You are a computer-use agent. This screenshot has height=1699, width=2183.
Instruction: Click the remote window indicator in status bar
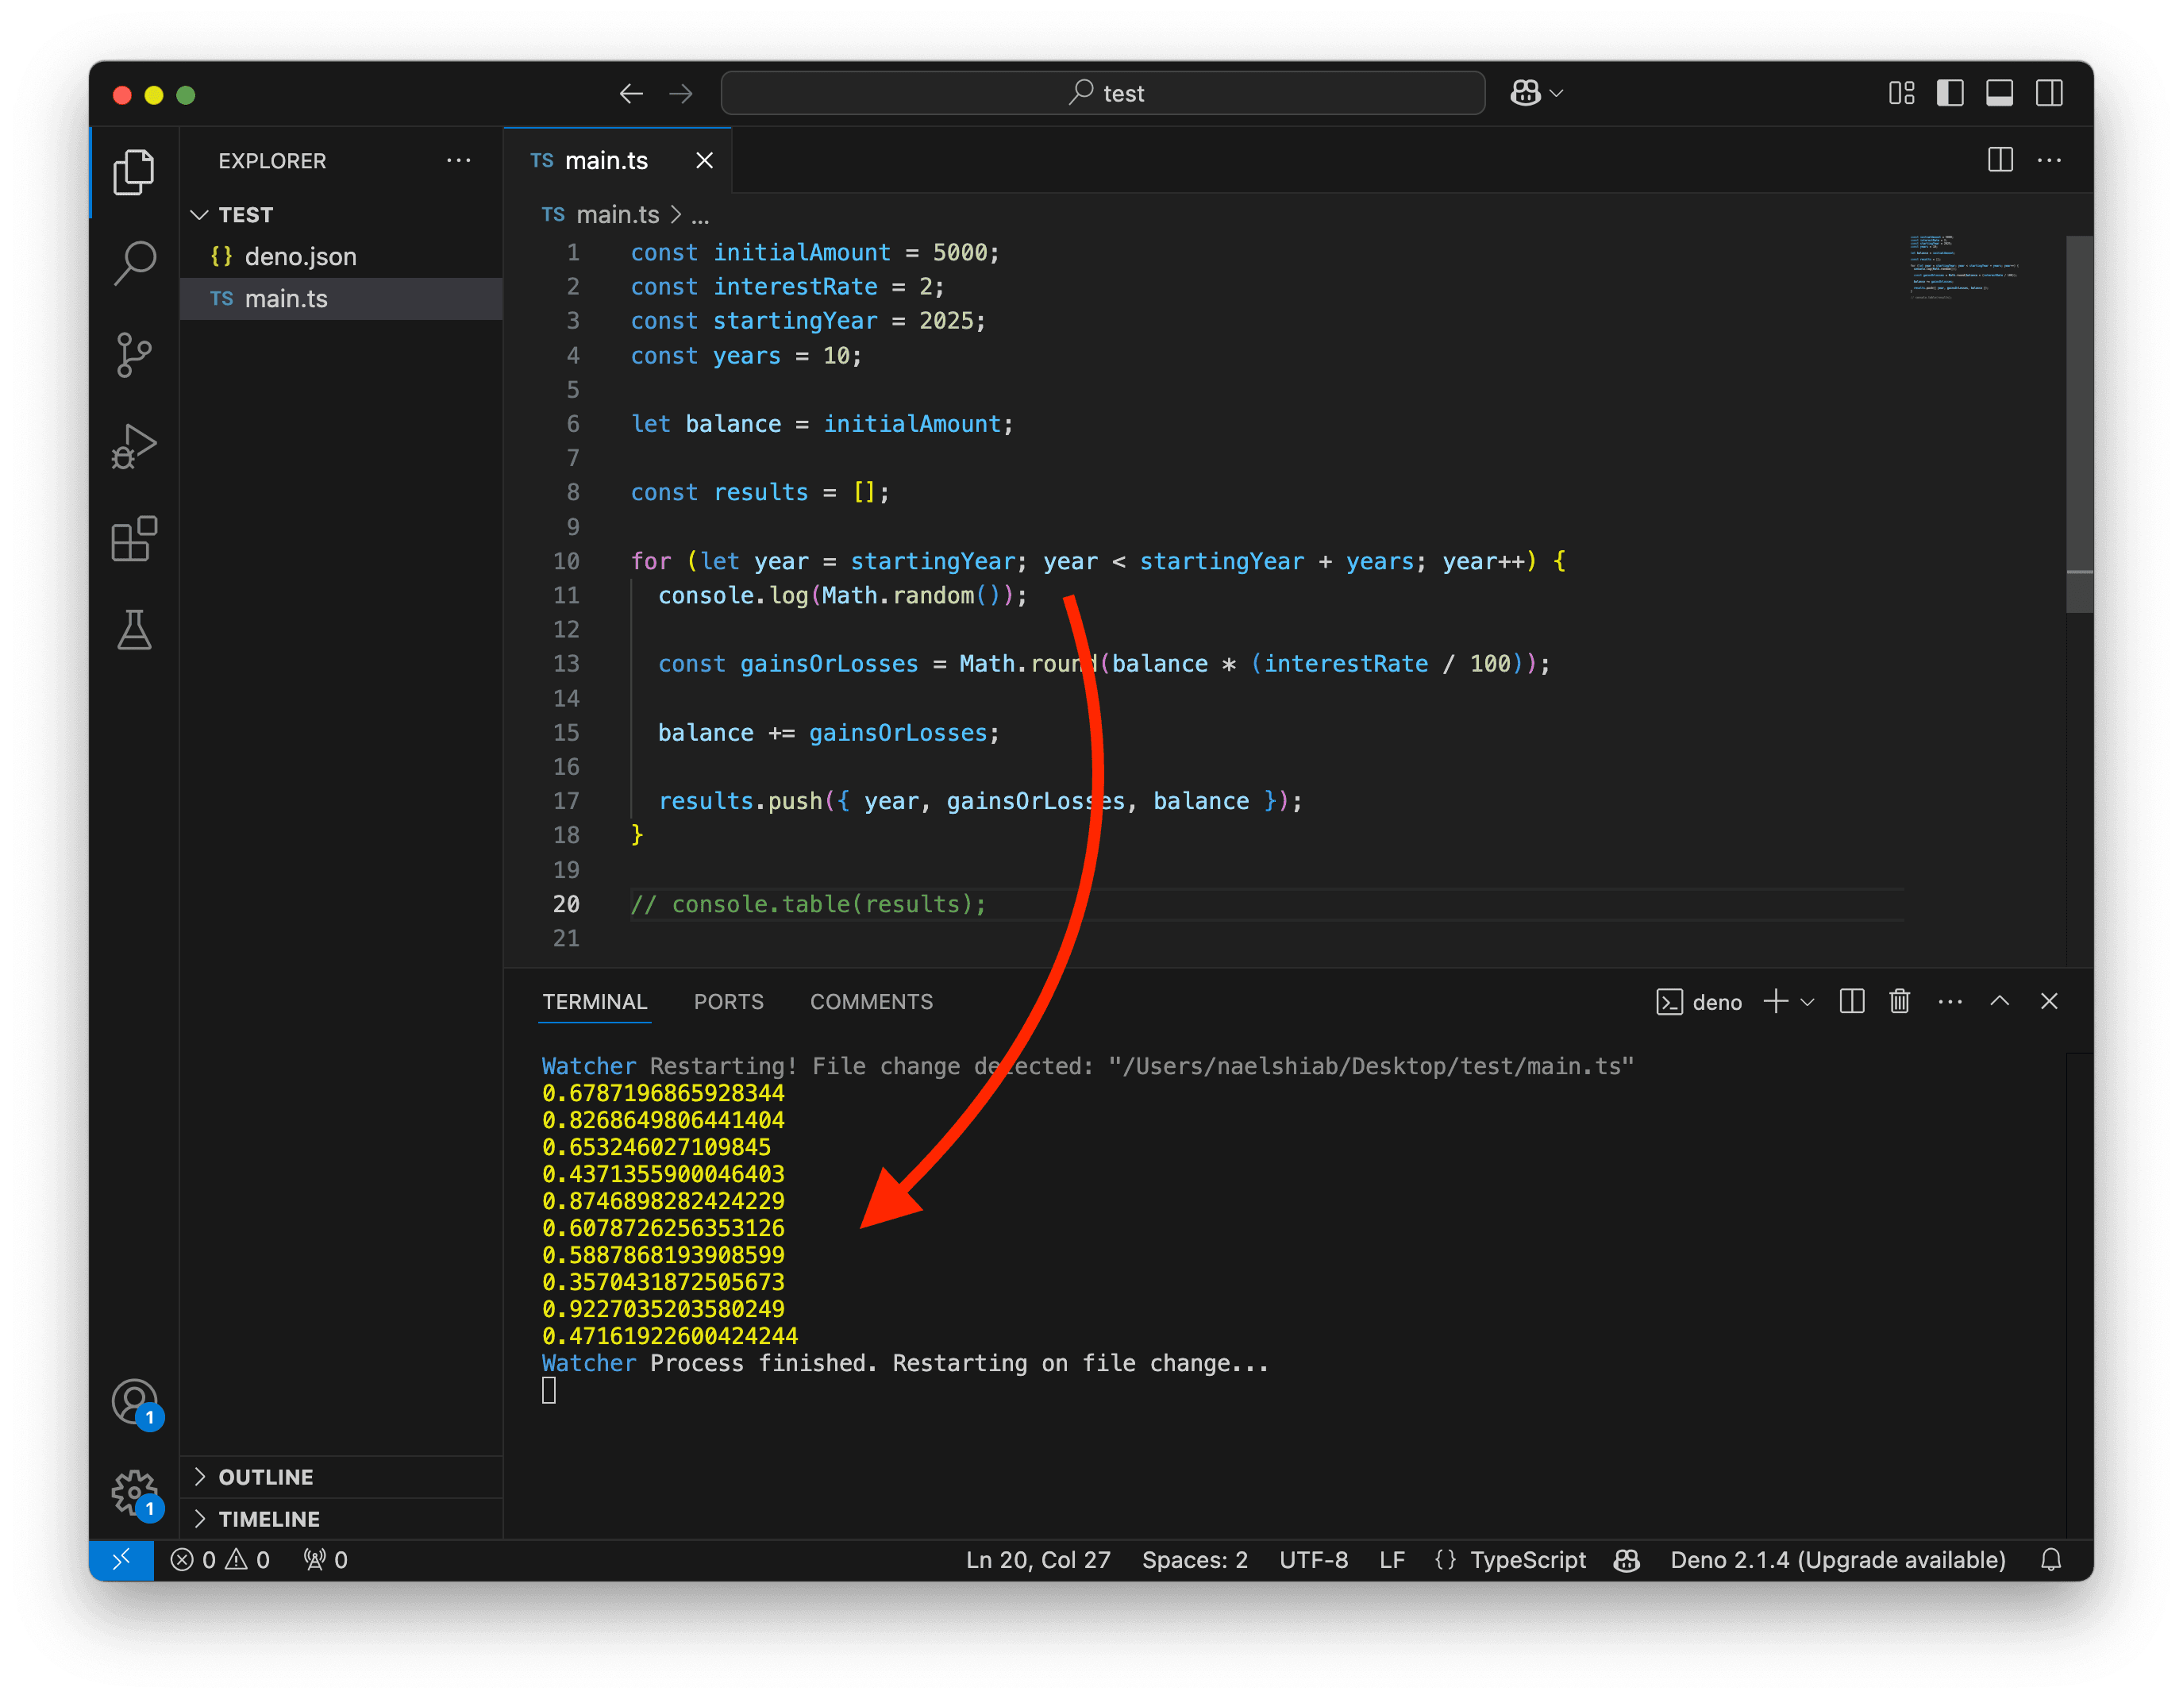[121, 1560]
